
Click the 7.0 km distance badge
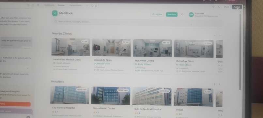click(x=125, y=42)
